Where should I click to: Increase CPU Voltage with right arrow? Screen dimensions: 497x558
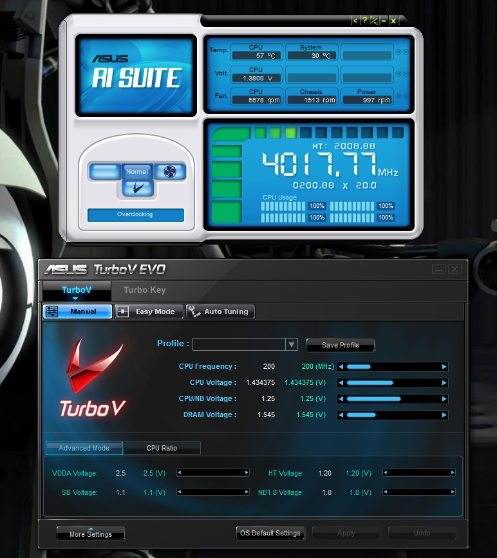444,383
